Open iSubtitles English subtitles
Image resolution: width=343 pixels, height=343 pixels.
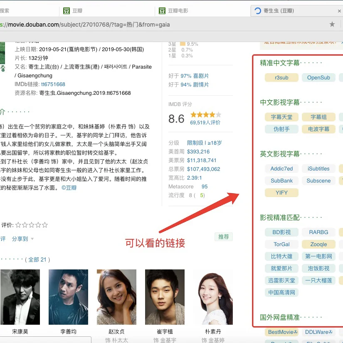pyautogui.click(x=318, y=169)
